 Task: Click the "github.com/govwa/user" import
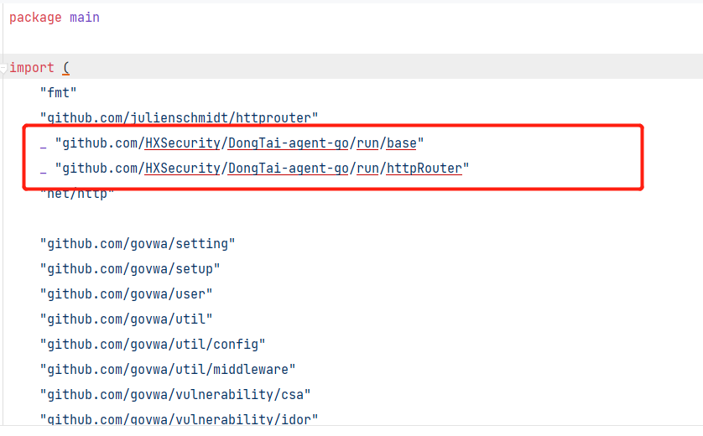[x=126, y=294]
